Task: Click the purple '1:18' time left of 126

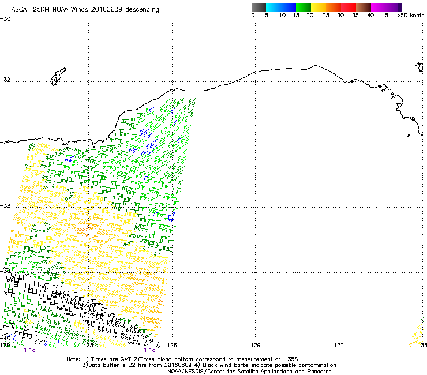Action: pyautogui.click(x=150, y=350)
